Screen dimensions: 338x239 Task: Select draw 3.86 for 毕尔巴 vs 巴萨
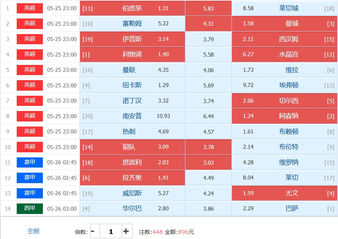208,209
